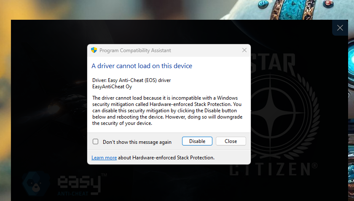
Task: Close the Star Citizen splash window
Action: pos(340,28)
